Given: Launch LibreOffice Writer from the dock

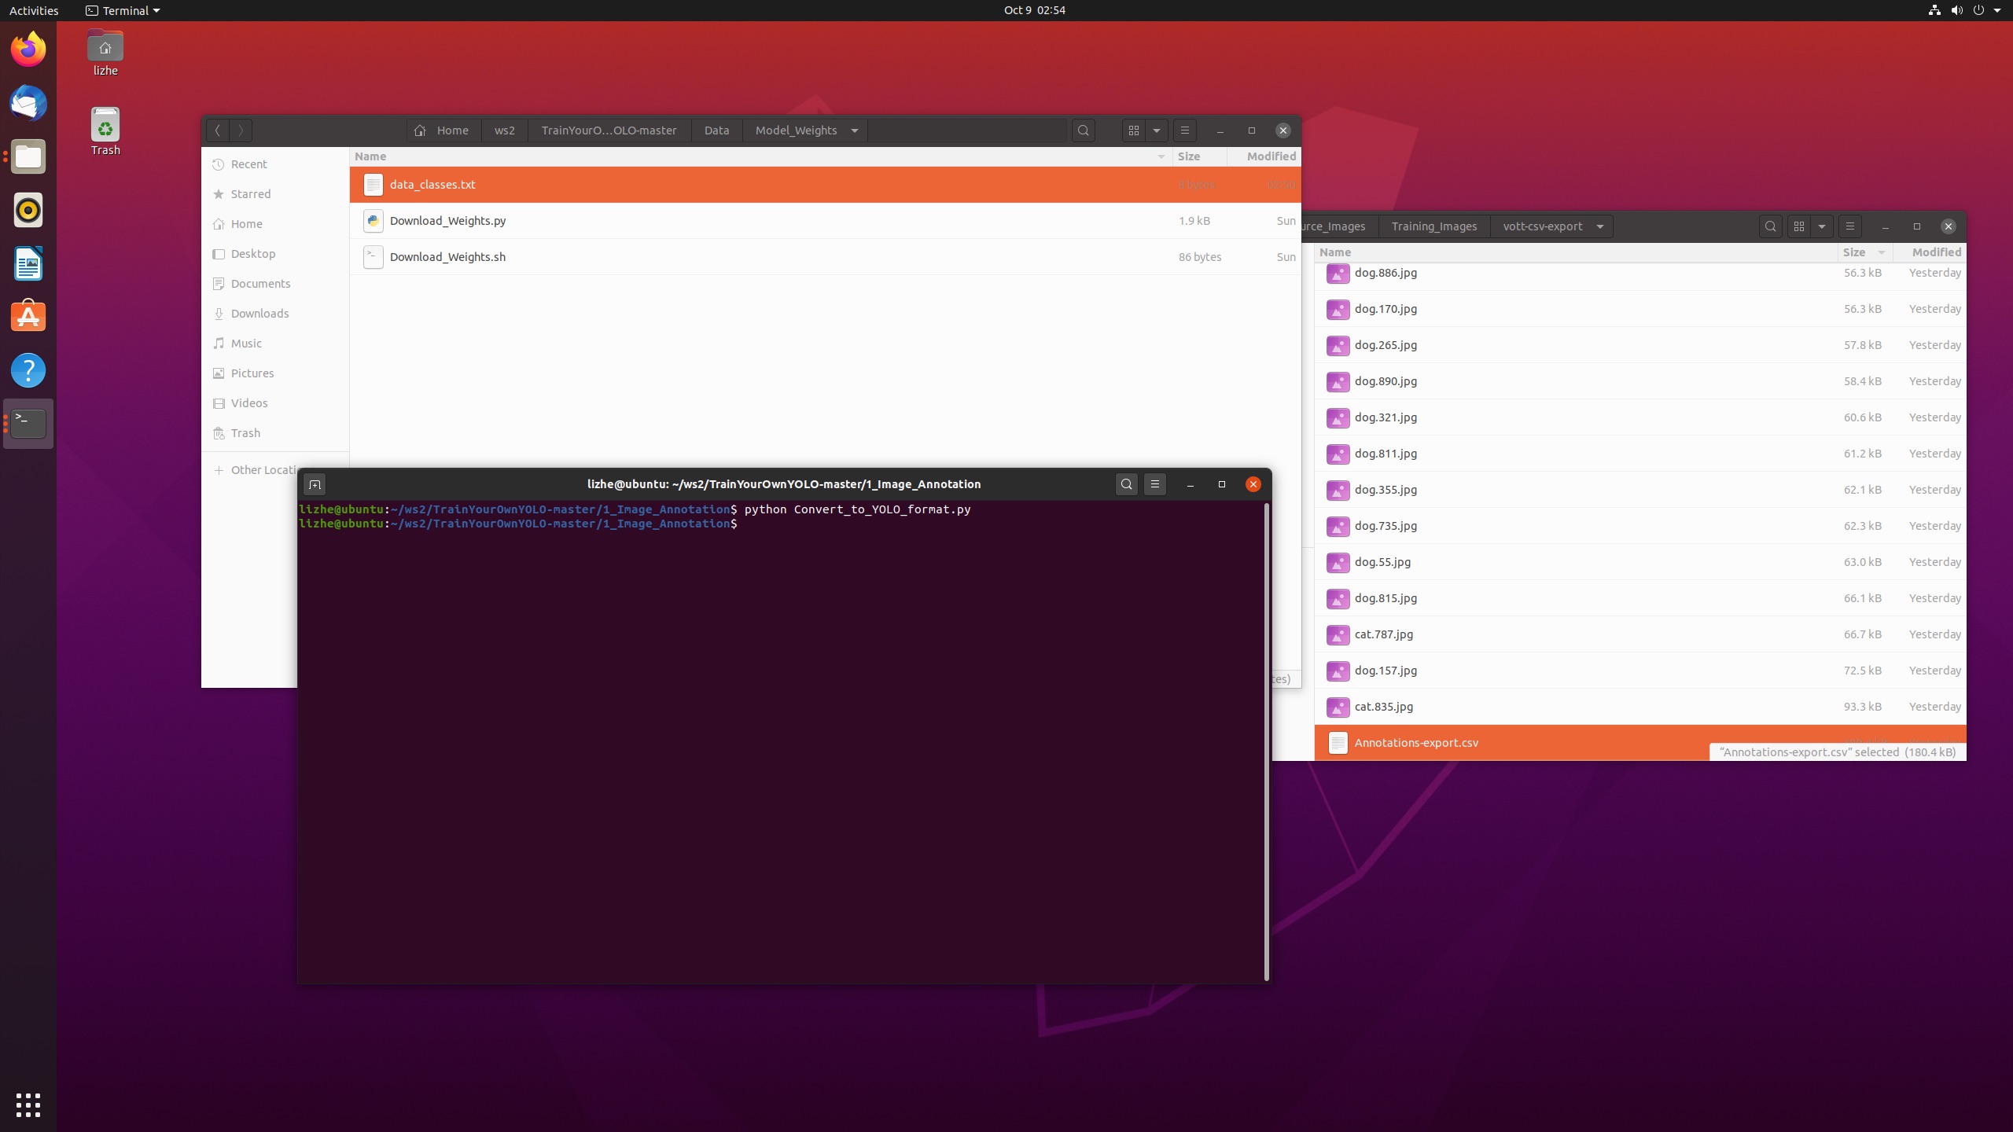Looking at the screenshot, I should (x=28, y=263).
